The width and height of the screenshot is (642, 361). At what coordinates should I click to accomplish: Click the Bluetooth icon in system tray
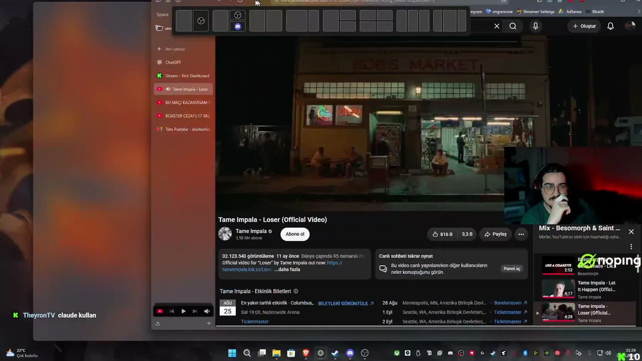pos(525,353)
